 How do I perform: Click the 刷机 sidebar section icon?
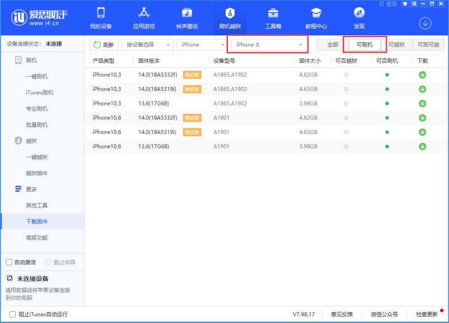(19, 60)
